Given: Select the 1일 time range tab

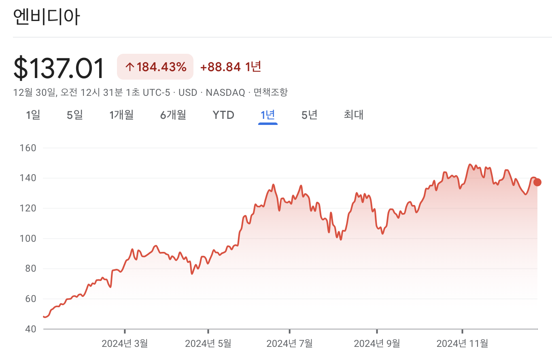Looking at the screenshot, I should (34, 115).
